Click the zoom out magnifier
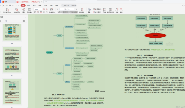Screen dimensions: 185x108 [44, 9]
